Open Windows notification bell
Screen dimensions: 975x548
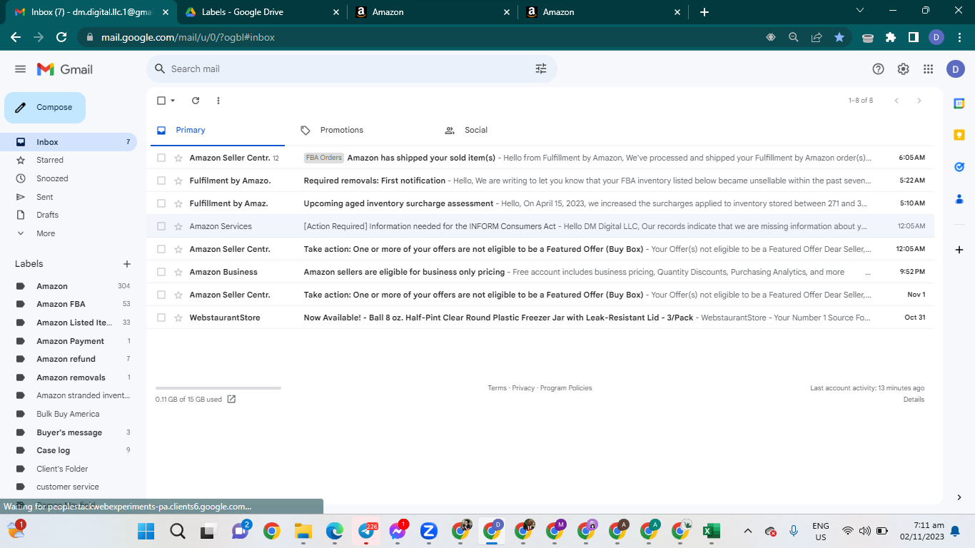point(955,531)
